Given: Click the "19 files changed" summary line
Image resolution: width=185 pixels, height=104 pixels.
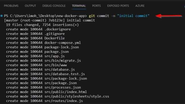Looking at the screenshot, I should [42, 25].
